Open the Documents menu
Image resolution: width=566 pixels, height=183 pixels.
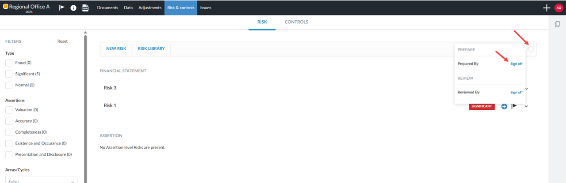[x=107, y=8]
